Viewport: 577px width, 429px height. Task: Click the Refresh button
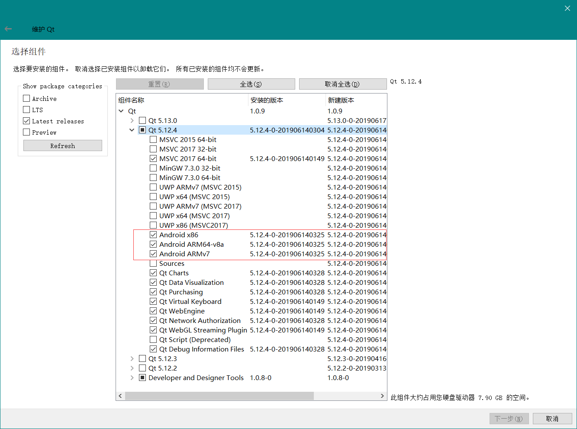(63, 145)
